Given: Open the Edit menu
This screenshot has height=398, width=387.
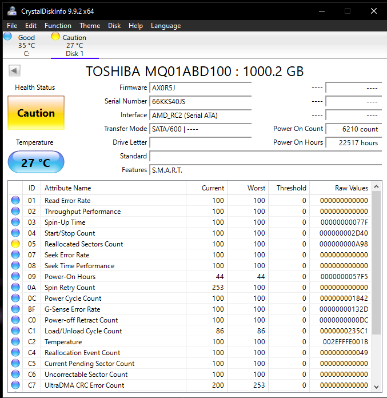Looking at the screenshot, I should tap(31, 26).
